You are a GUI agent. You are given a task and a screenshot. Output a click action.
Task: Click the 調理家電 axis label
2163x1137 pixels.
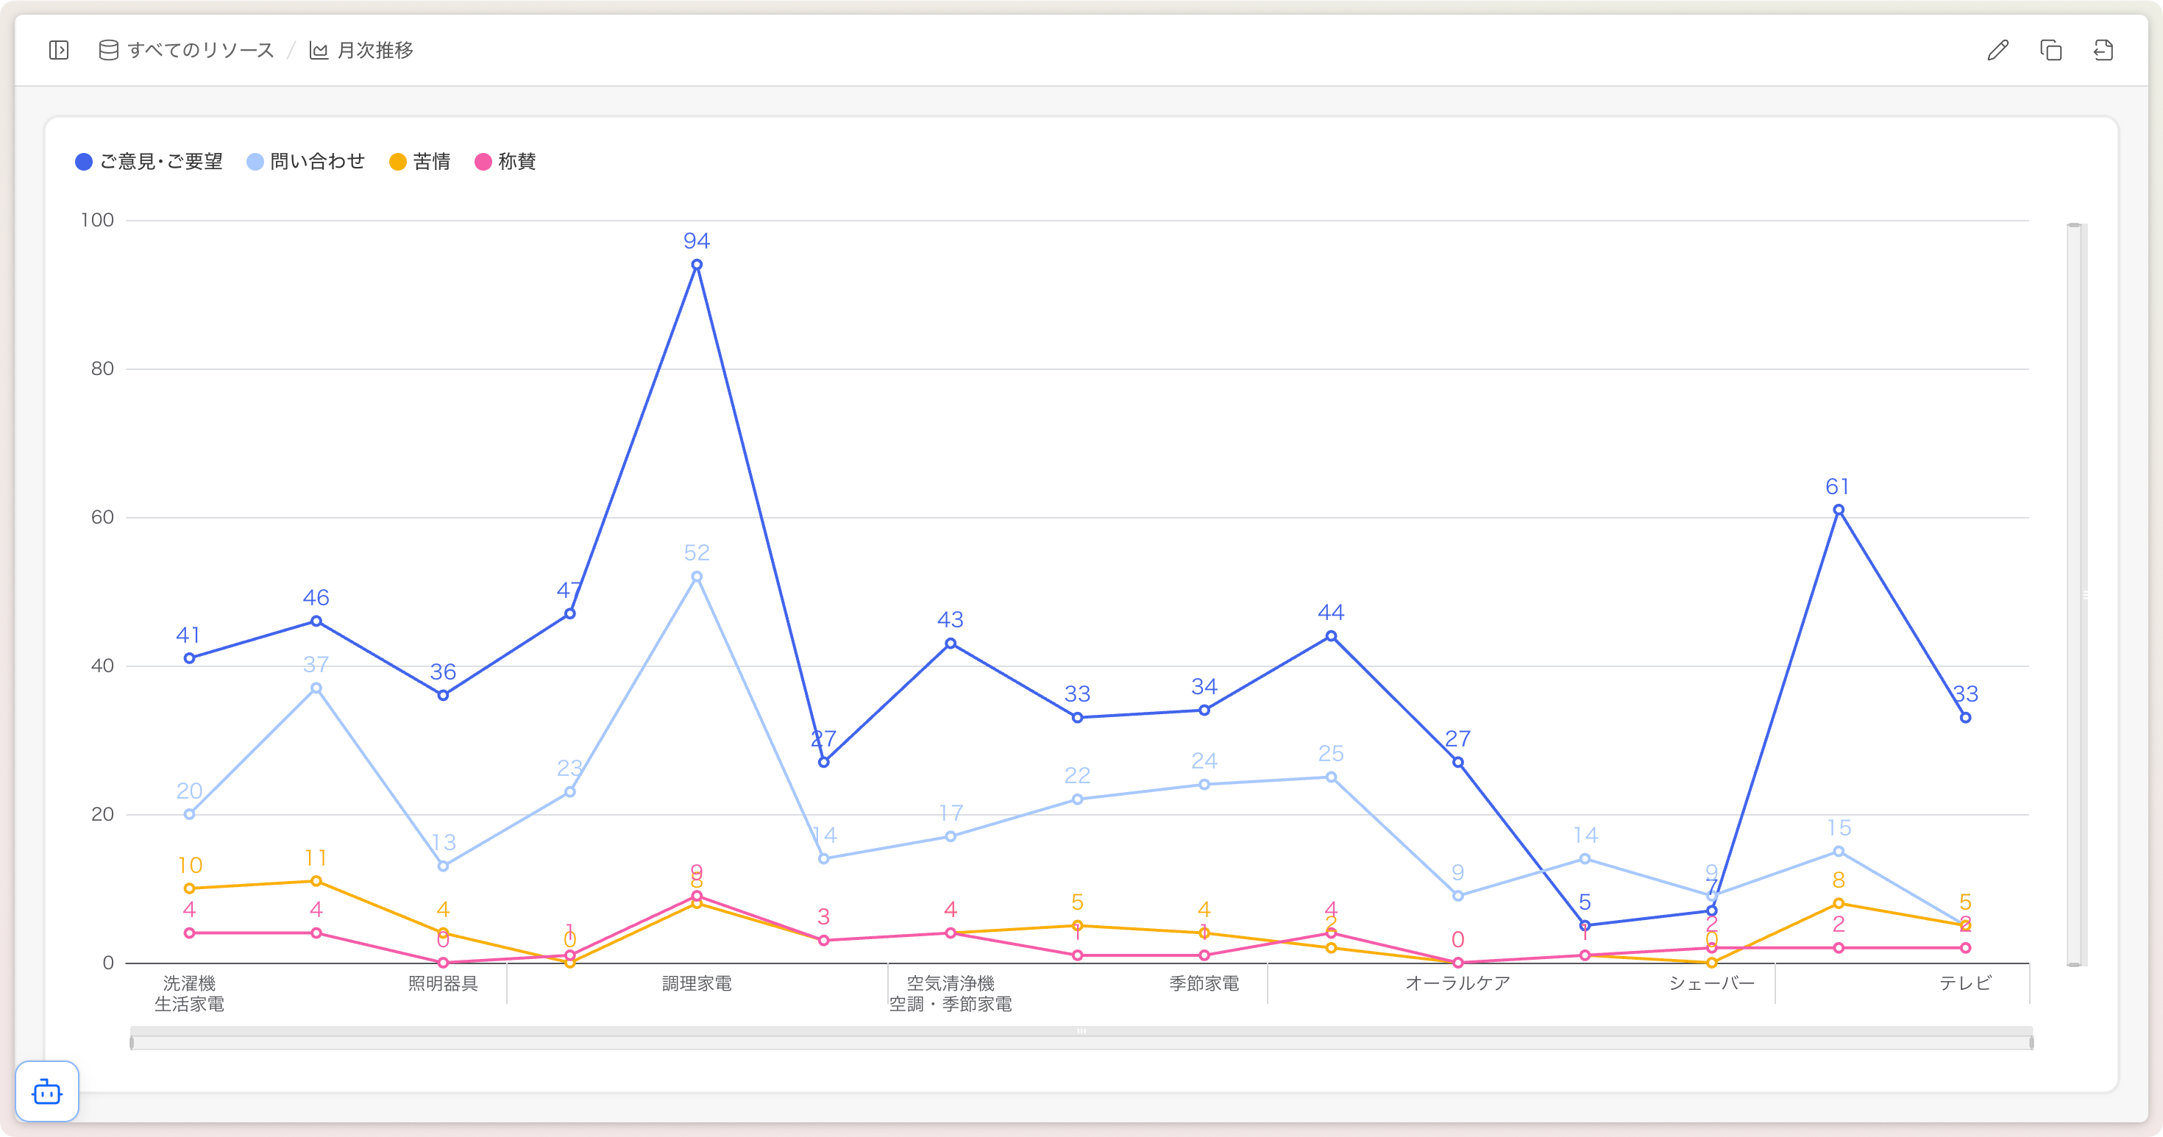click(x=696, y=983)
